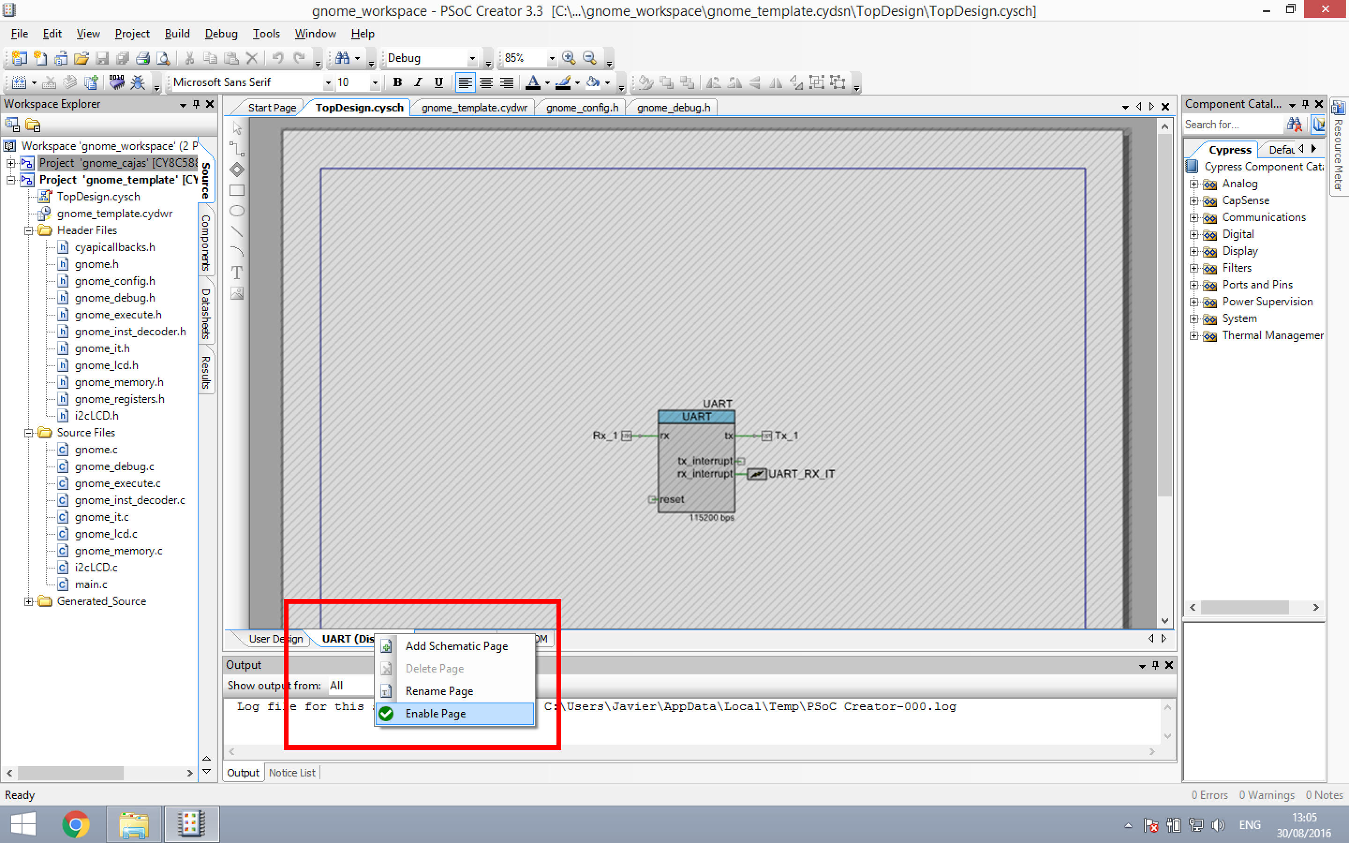Expand the Communications component category
The image size is (1349, 843).
[1193, 217]
